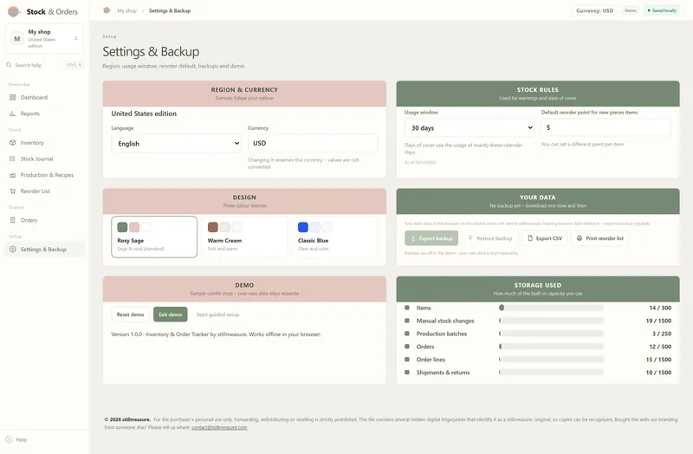Click the Print reorder list button

coord(600,238)
